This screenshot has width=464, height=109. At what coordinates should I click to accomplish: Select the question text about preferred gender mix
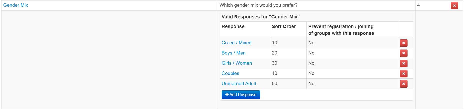(x=258, y=5)
